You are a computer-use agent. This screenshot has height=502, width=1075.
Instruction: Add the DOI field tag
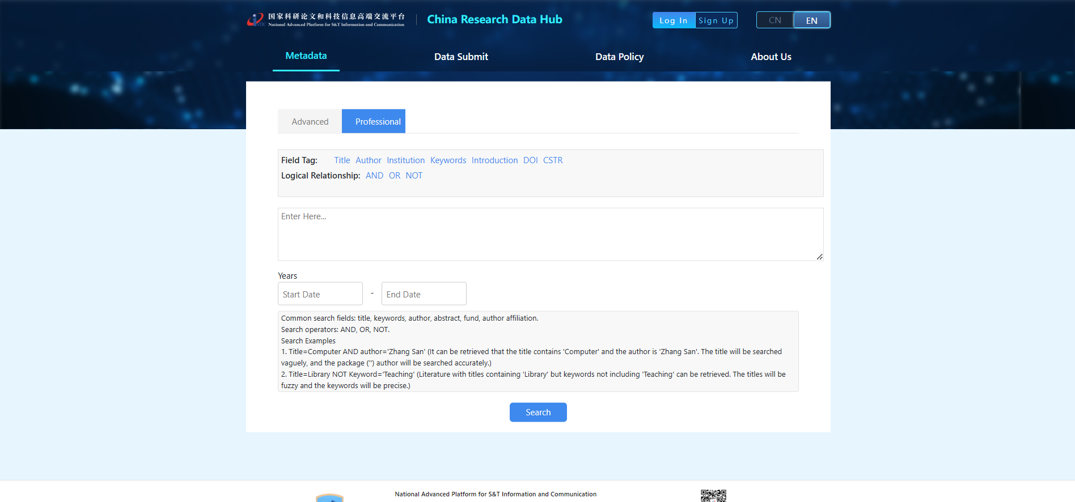click(530, 160)
